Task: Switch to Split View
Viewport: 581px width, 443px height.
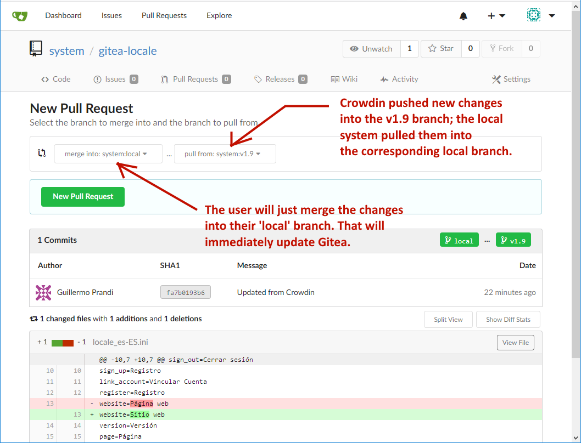Action: 448,320
